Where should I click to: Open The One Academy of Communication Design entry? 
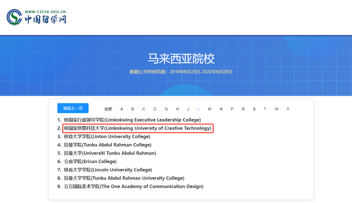click(x=134, y=186)
